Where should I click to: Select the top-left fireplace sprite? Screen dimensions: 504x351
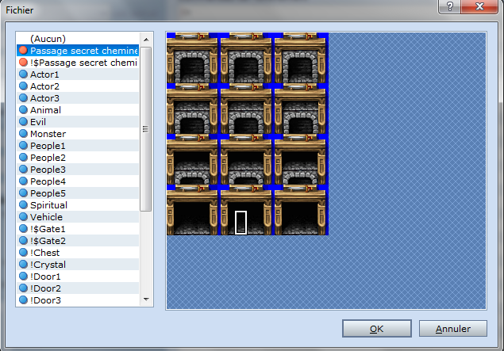[192, 58]
